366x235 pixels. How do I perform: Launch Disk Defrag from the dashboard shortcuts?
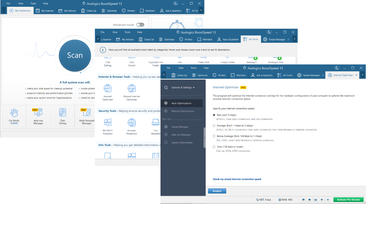pyautogui.click(x=63, y=116)
